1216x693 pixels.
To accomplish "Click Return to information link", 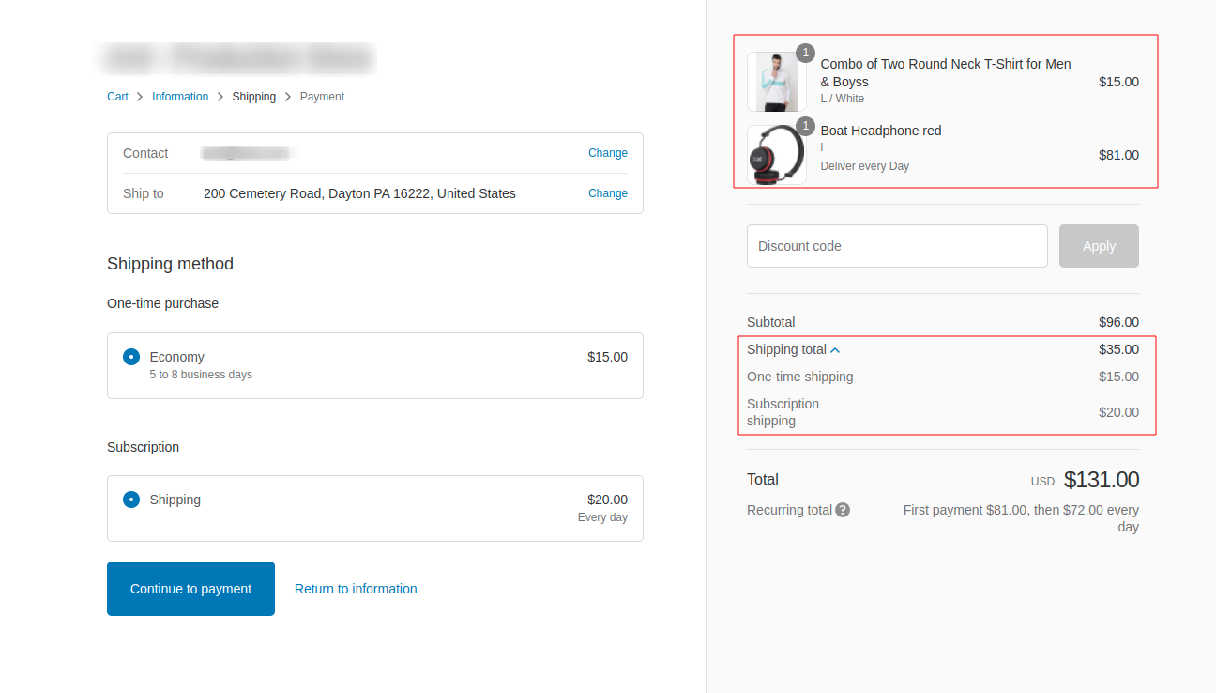I will pos(356,589).
